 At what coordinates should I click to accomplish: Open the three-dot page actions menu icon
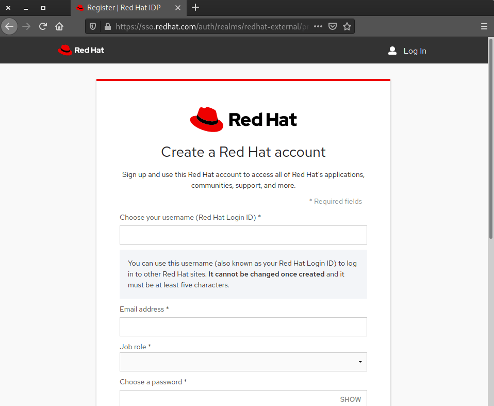click(x=318, y=26)
